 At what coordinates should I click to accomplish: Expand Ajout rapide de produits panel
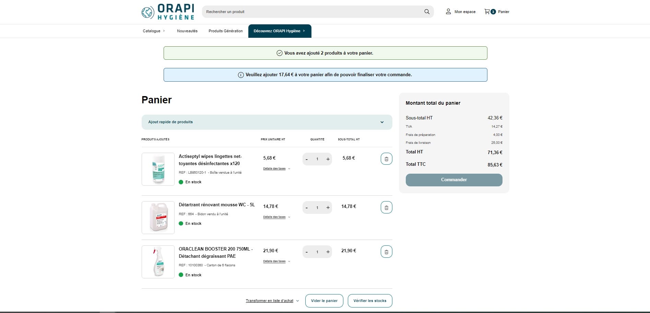[267, 122]
